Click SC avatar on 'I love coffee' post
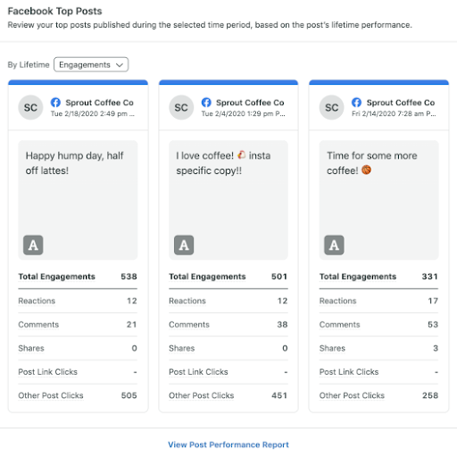Viewport: 457px width, 457px height. 181,107
